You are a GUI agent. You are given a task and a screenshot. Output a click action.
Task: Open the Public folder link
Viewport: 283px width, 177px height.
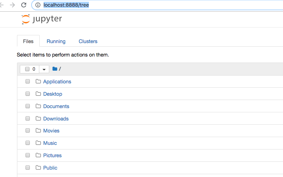coord(50,168)
